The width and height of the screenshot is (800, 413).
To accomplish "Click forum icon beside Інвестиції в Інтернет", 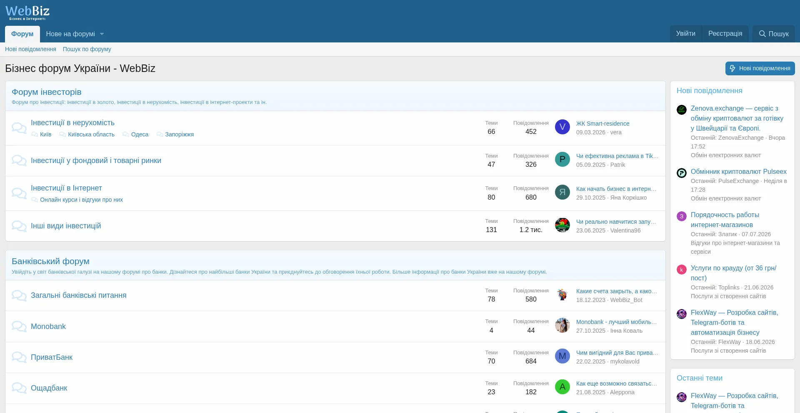I will [x=19, y=193].
